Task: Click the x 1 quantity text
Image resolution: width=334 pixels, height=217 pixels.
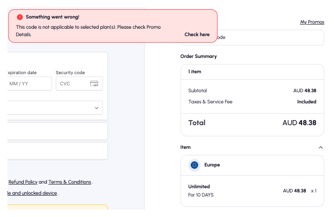Action: (x=314, y=191)
